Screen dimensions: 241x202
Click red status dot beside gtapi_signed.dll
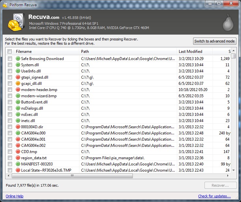[x=18, y=77]
